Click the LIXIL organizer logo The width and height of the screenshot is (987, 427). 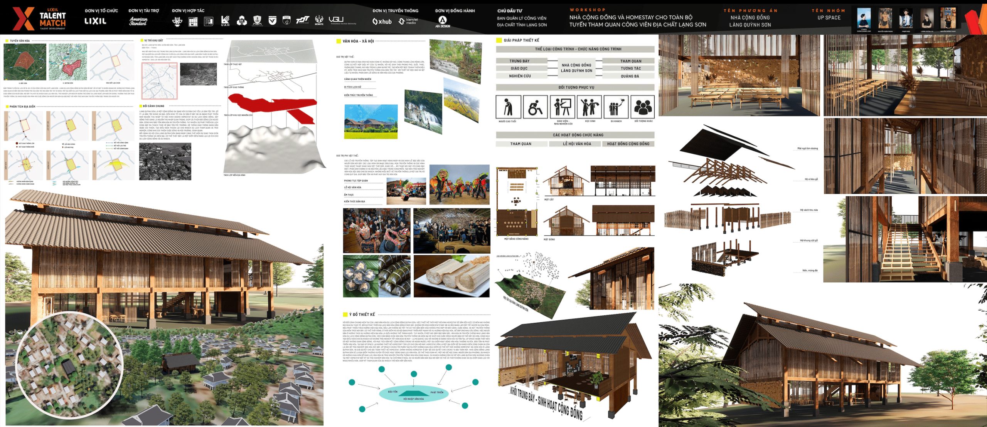coord(95,21)
